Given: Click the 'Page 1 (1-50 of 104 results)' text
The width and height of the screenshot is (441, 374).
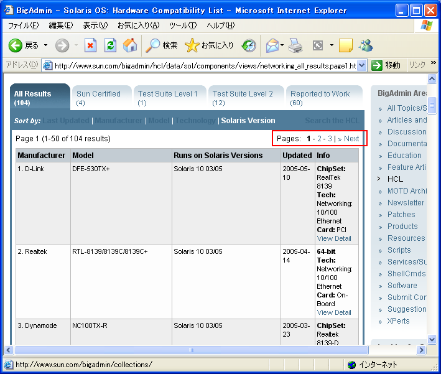Looking at the screenshot, I should point(63,138).
